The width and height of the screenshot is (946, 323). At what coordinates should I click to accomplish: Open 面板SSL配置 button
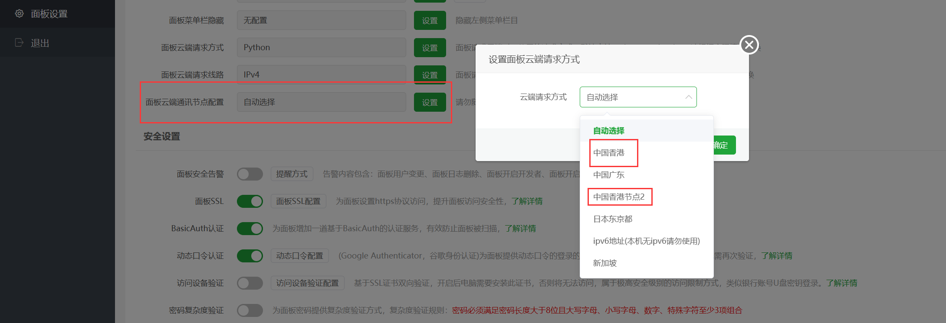[299, 201]
